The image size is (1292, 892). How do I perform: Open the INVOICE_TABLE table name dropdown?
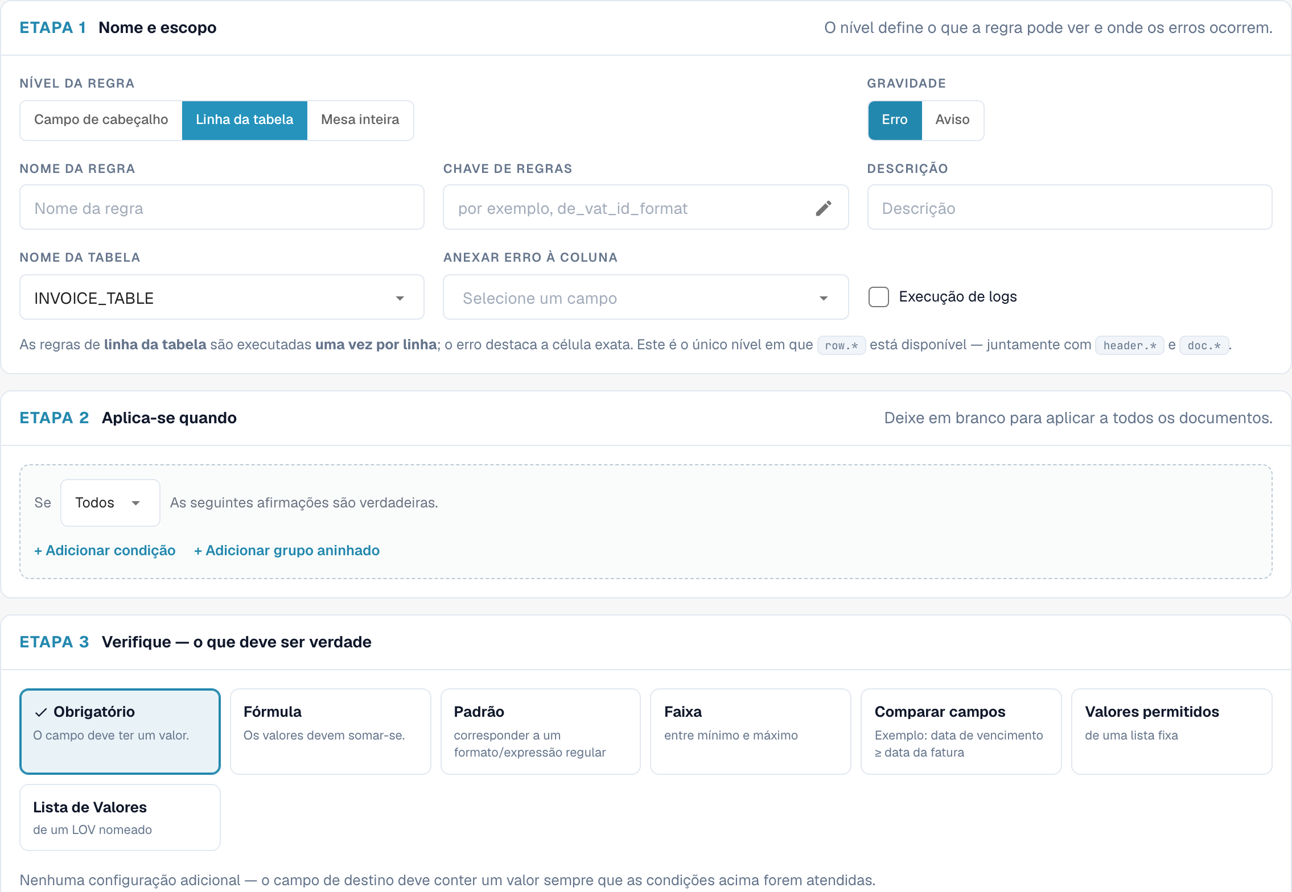[222, 298]
